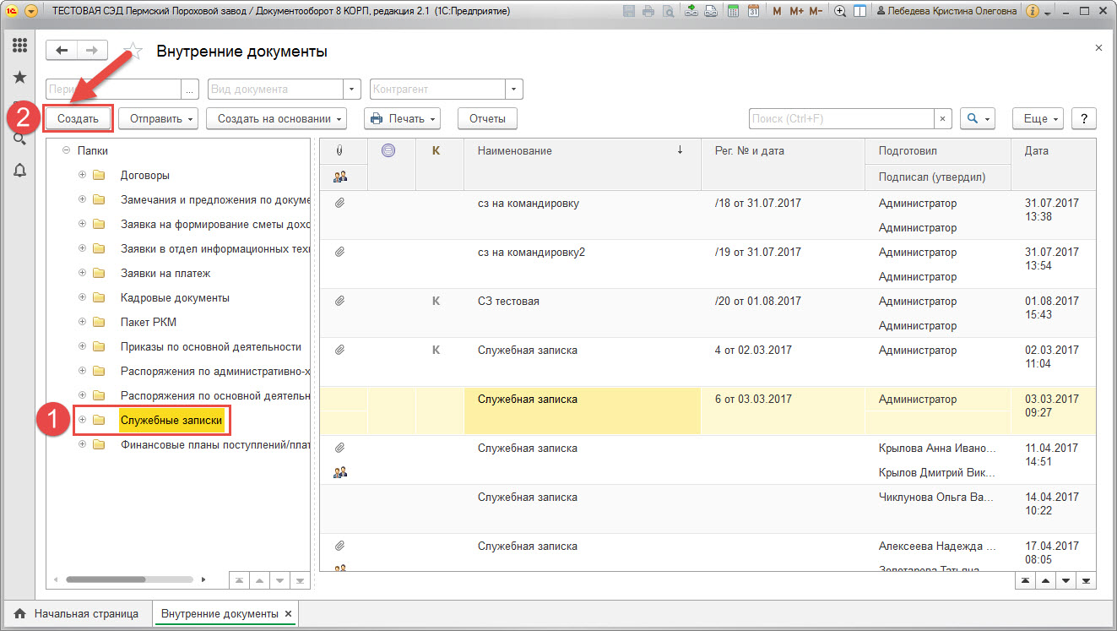Viewport: 1117px width, 631px height.
Task: Click the Отчеты button
Action: [487, 118]
